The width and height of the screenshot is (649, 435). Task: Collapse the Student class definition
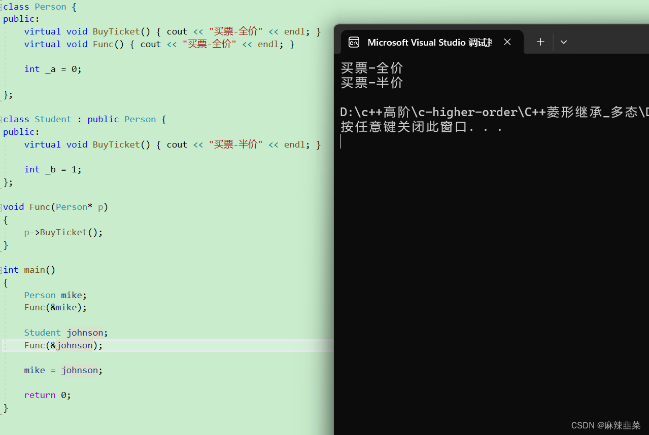2,119
